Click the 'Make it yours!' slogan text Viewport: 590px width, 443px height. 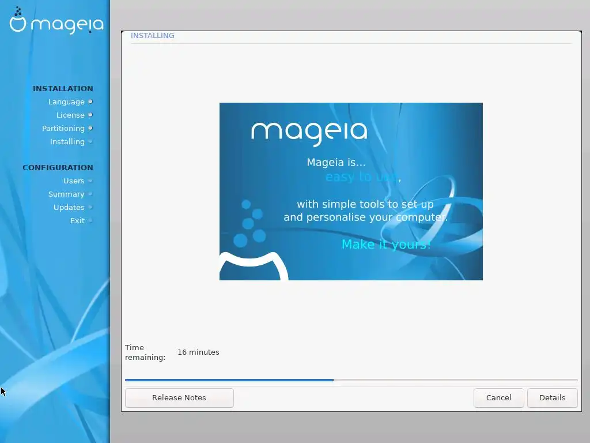386,245
